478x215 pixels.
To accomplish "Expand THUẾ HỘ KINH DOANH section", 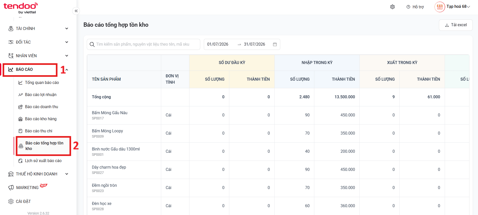I will click(x=67, y=174).
